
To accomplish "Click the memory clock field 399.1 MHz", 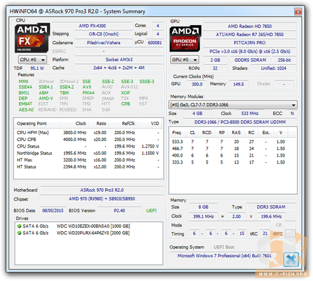I will 204,217.
